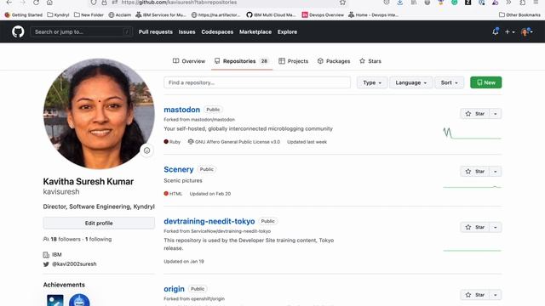
Task: Open the notifications bell
Action: [x=496, y=31]
